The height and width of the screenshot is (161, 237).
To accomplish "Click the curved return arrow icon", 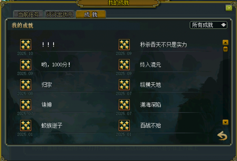I will (x=223, y=136).
